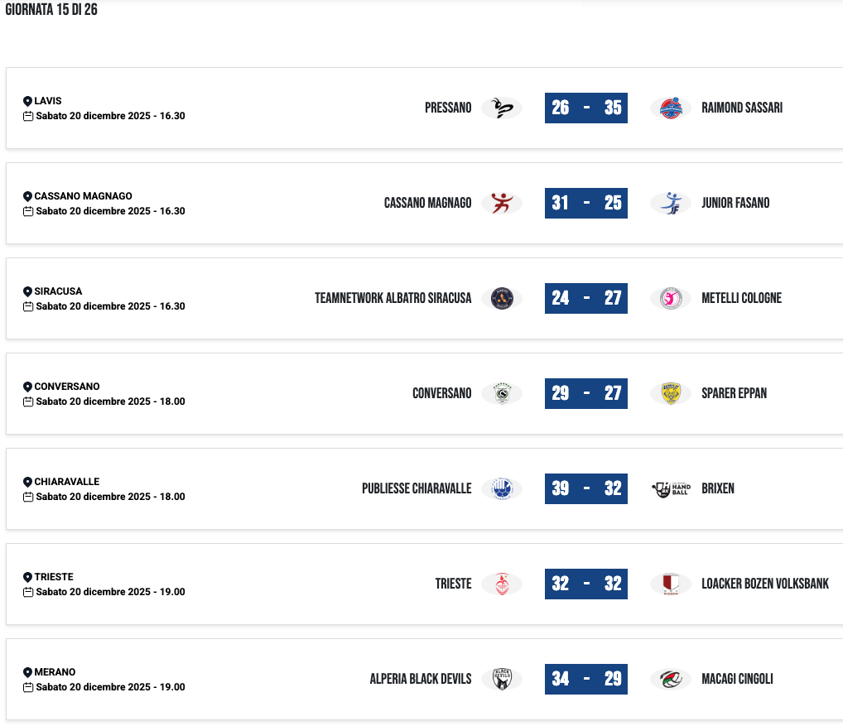Select the Giornata 15 di 26 heading

51,11
